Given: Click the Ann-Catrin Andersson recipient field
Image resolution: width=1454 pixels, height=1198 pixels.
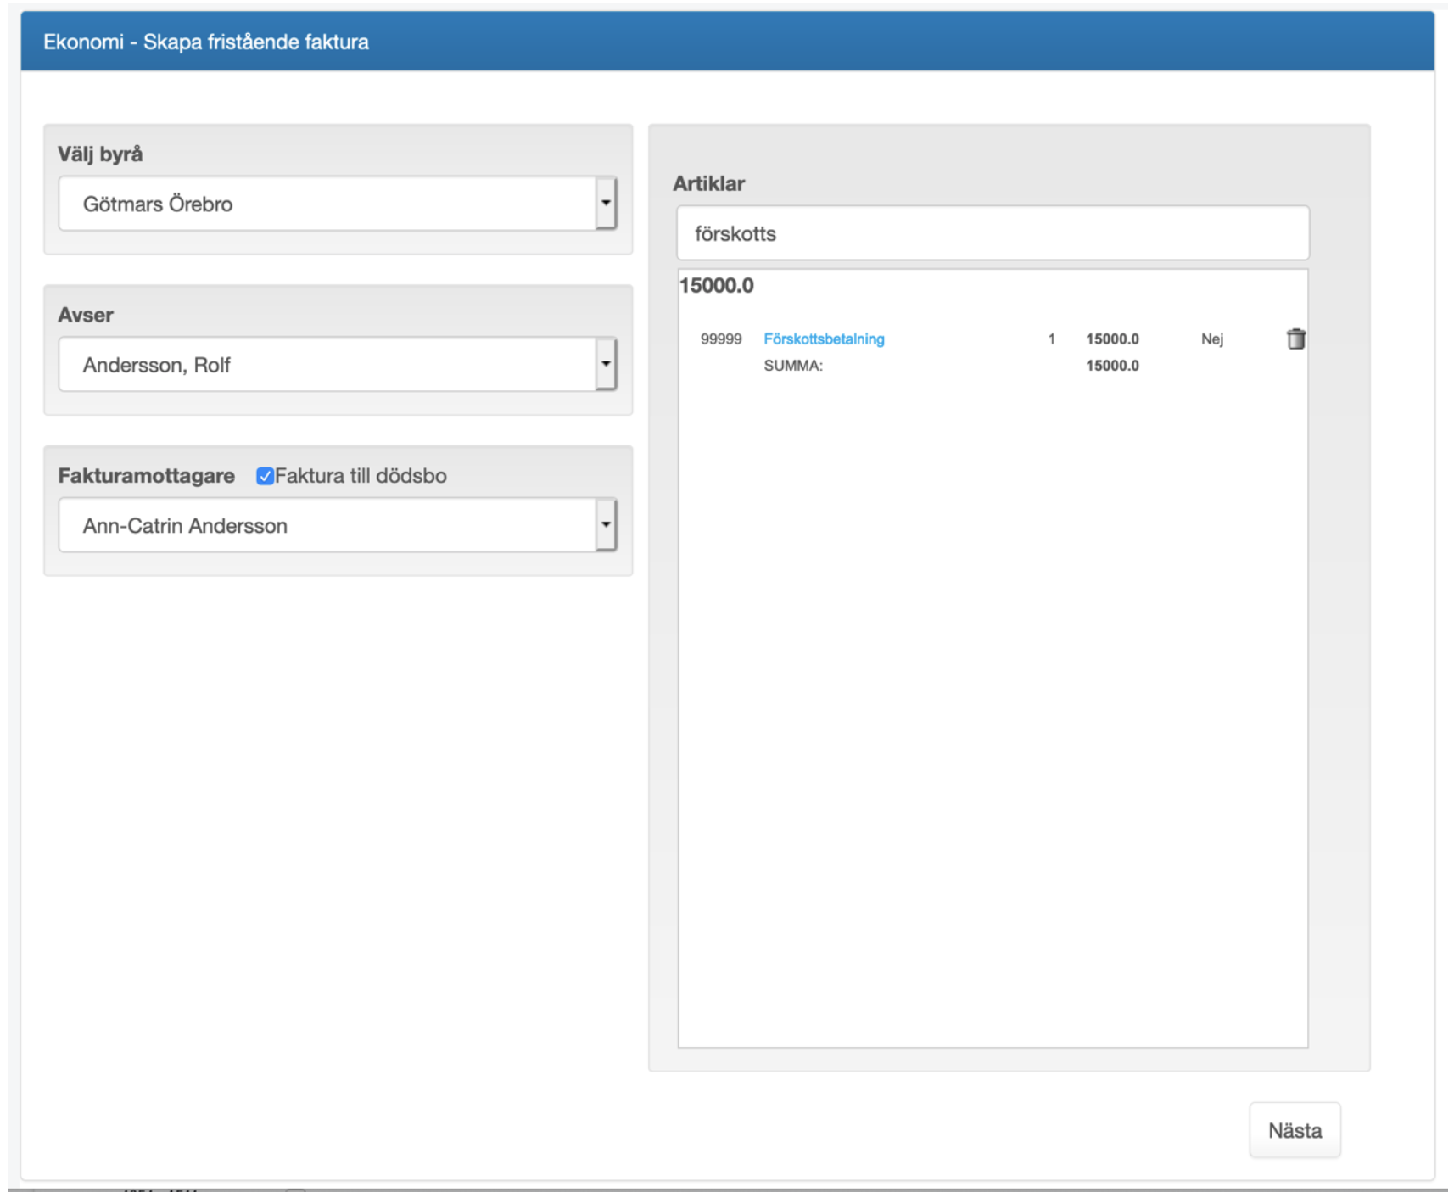Looking at the screenshot, I should coord(327,526).
